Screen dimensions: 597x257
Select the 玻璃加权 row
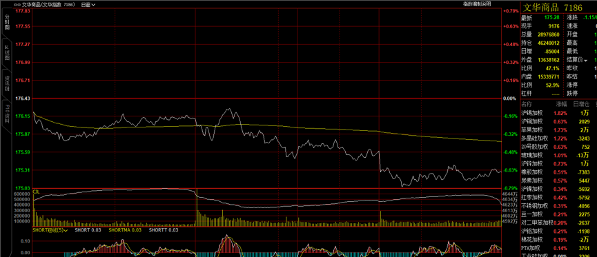click(x=558, y=155)
